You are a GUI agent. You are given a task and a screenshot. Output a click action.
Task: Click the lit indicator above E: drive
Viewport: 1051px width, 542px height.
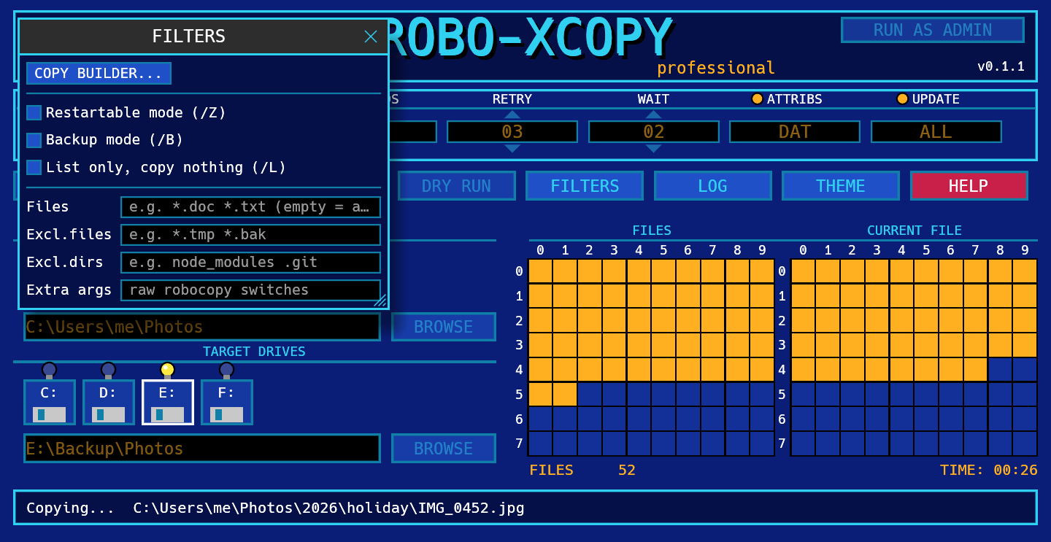(x=168, y=369)
